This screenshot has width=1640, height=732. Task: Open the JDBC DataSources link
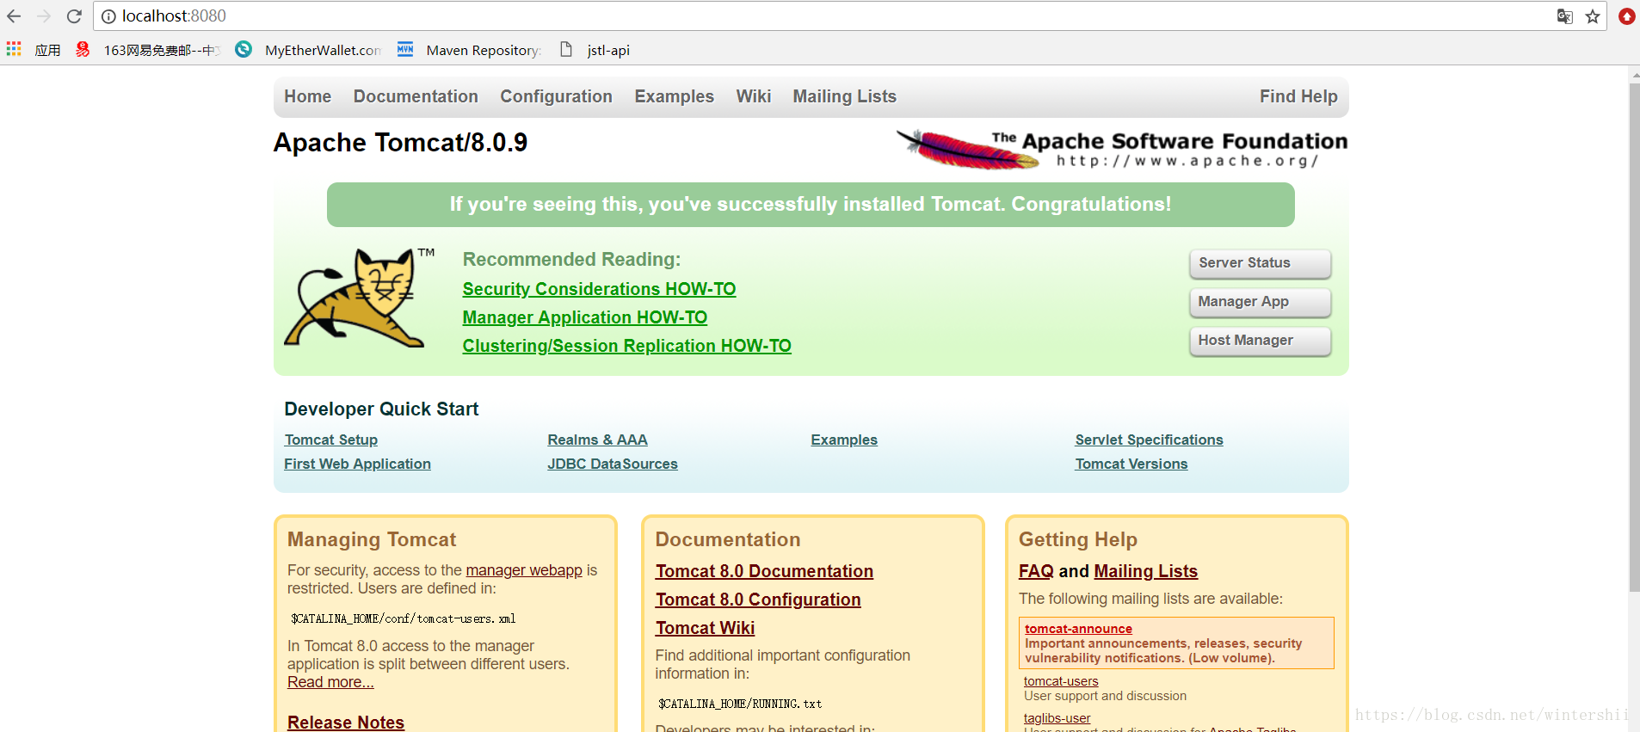613,464
